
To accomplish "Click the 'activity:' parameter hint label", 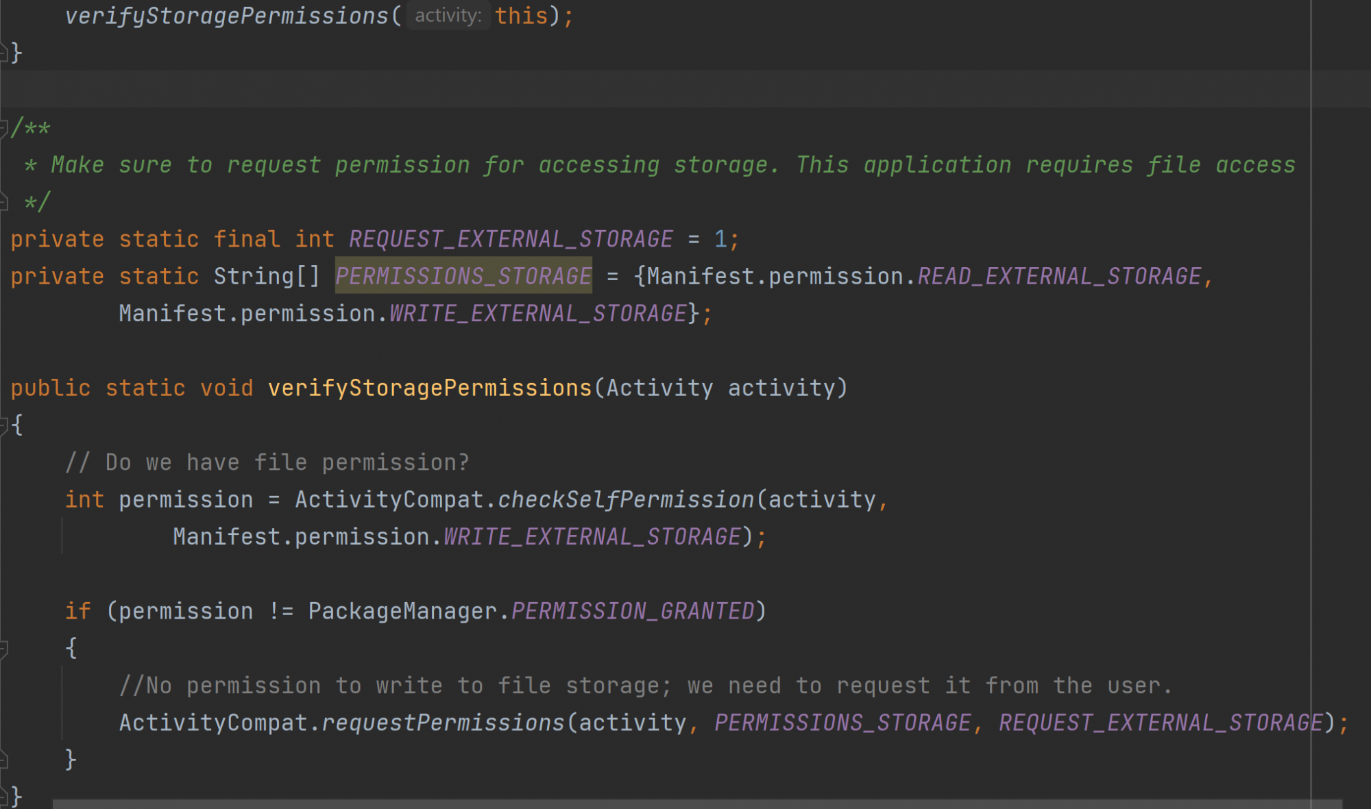I will (x=448, y=16).
